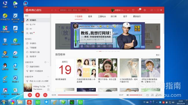This screenshot has width=188, height=105.
Task: Switch to the 歌手 tab
Action: click(125, 16)
